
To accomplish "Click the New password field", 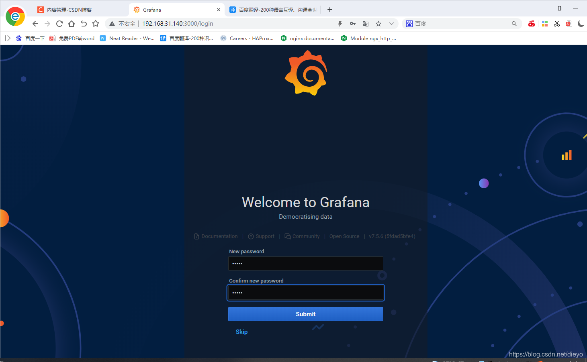I will tap(306, 263).
